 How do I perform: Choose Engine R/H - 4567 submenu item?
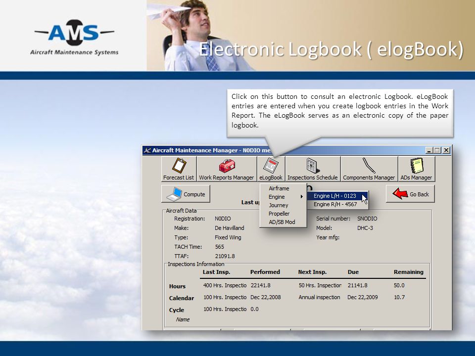tap(337, 204)
